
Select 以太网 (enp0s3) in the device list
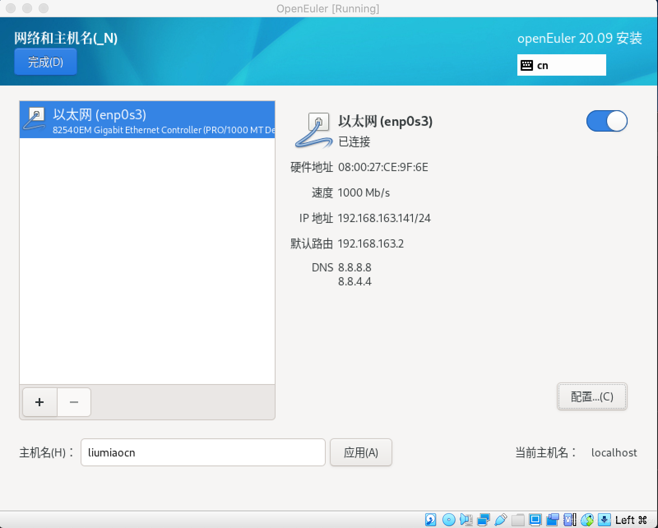pyautogui.click(x=147, y=119)
